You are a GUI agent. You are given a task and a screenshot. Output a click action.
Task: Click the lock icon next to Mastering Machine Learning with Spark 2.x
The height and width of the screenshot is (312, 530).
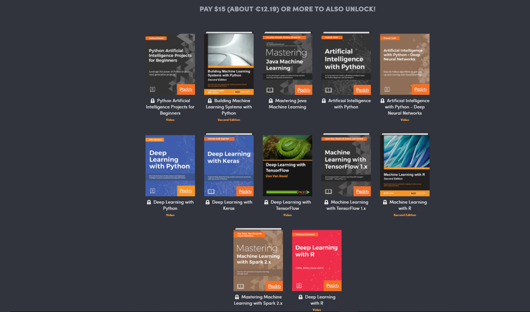pyautogui.click(x=237, y=297)
